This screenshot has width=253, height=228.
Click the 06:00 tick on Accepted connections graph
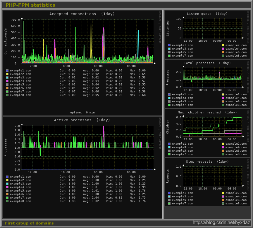pos(131,66)
